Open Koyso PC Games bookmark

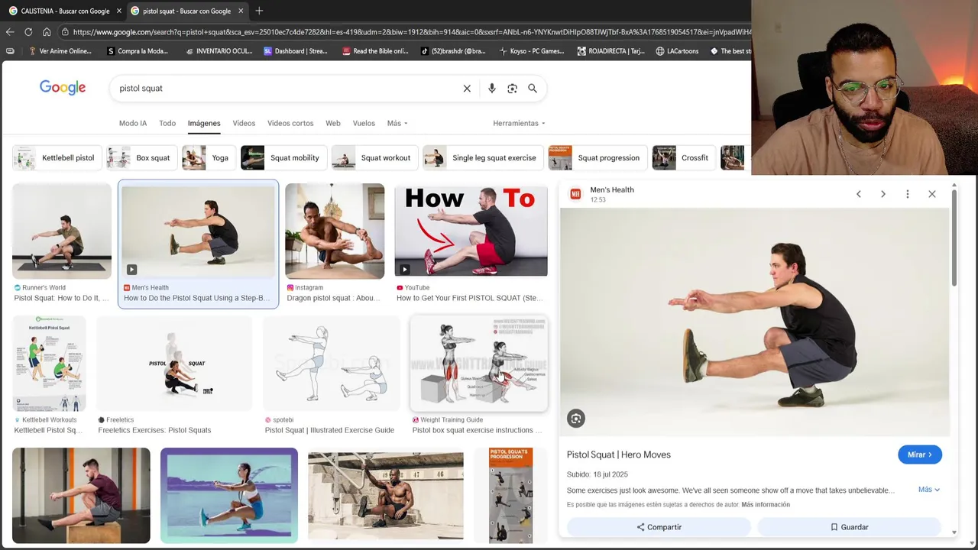(532, 51)
